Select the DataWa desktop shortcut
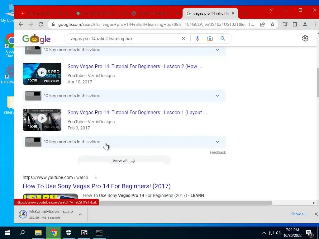 8,74
